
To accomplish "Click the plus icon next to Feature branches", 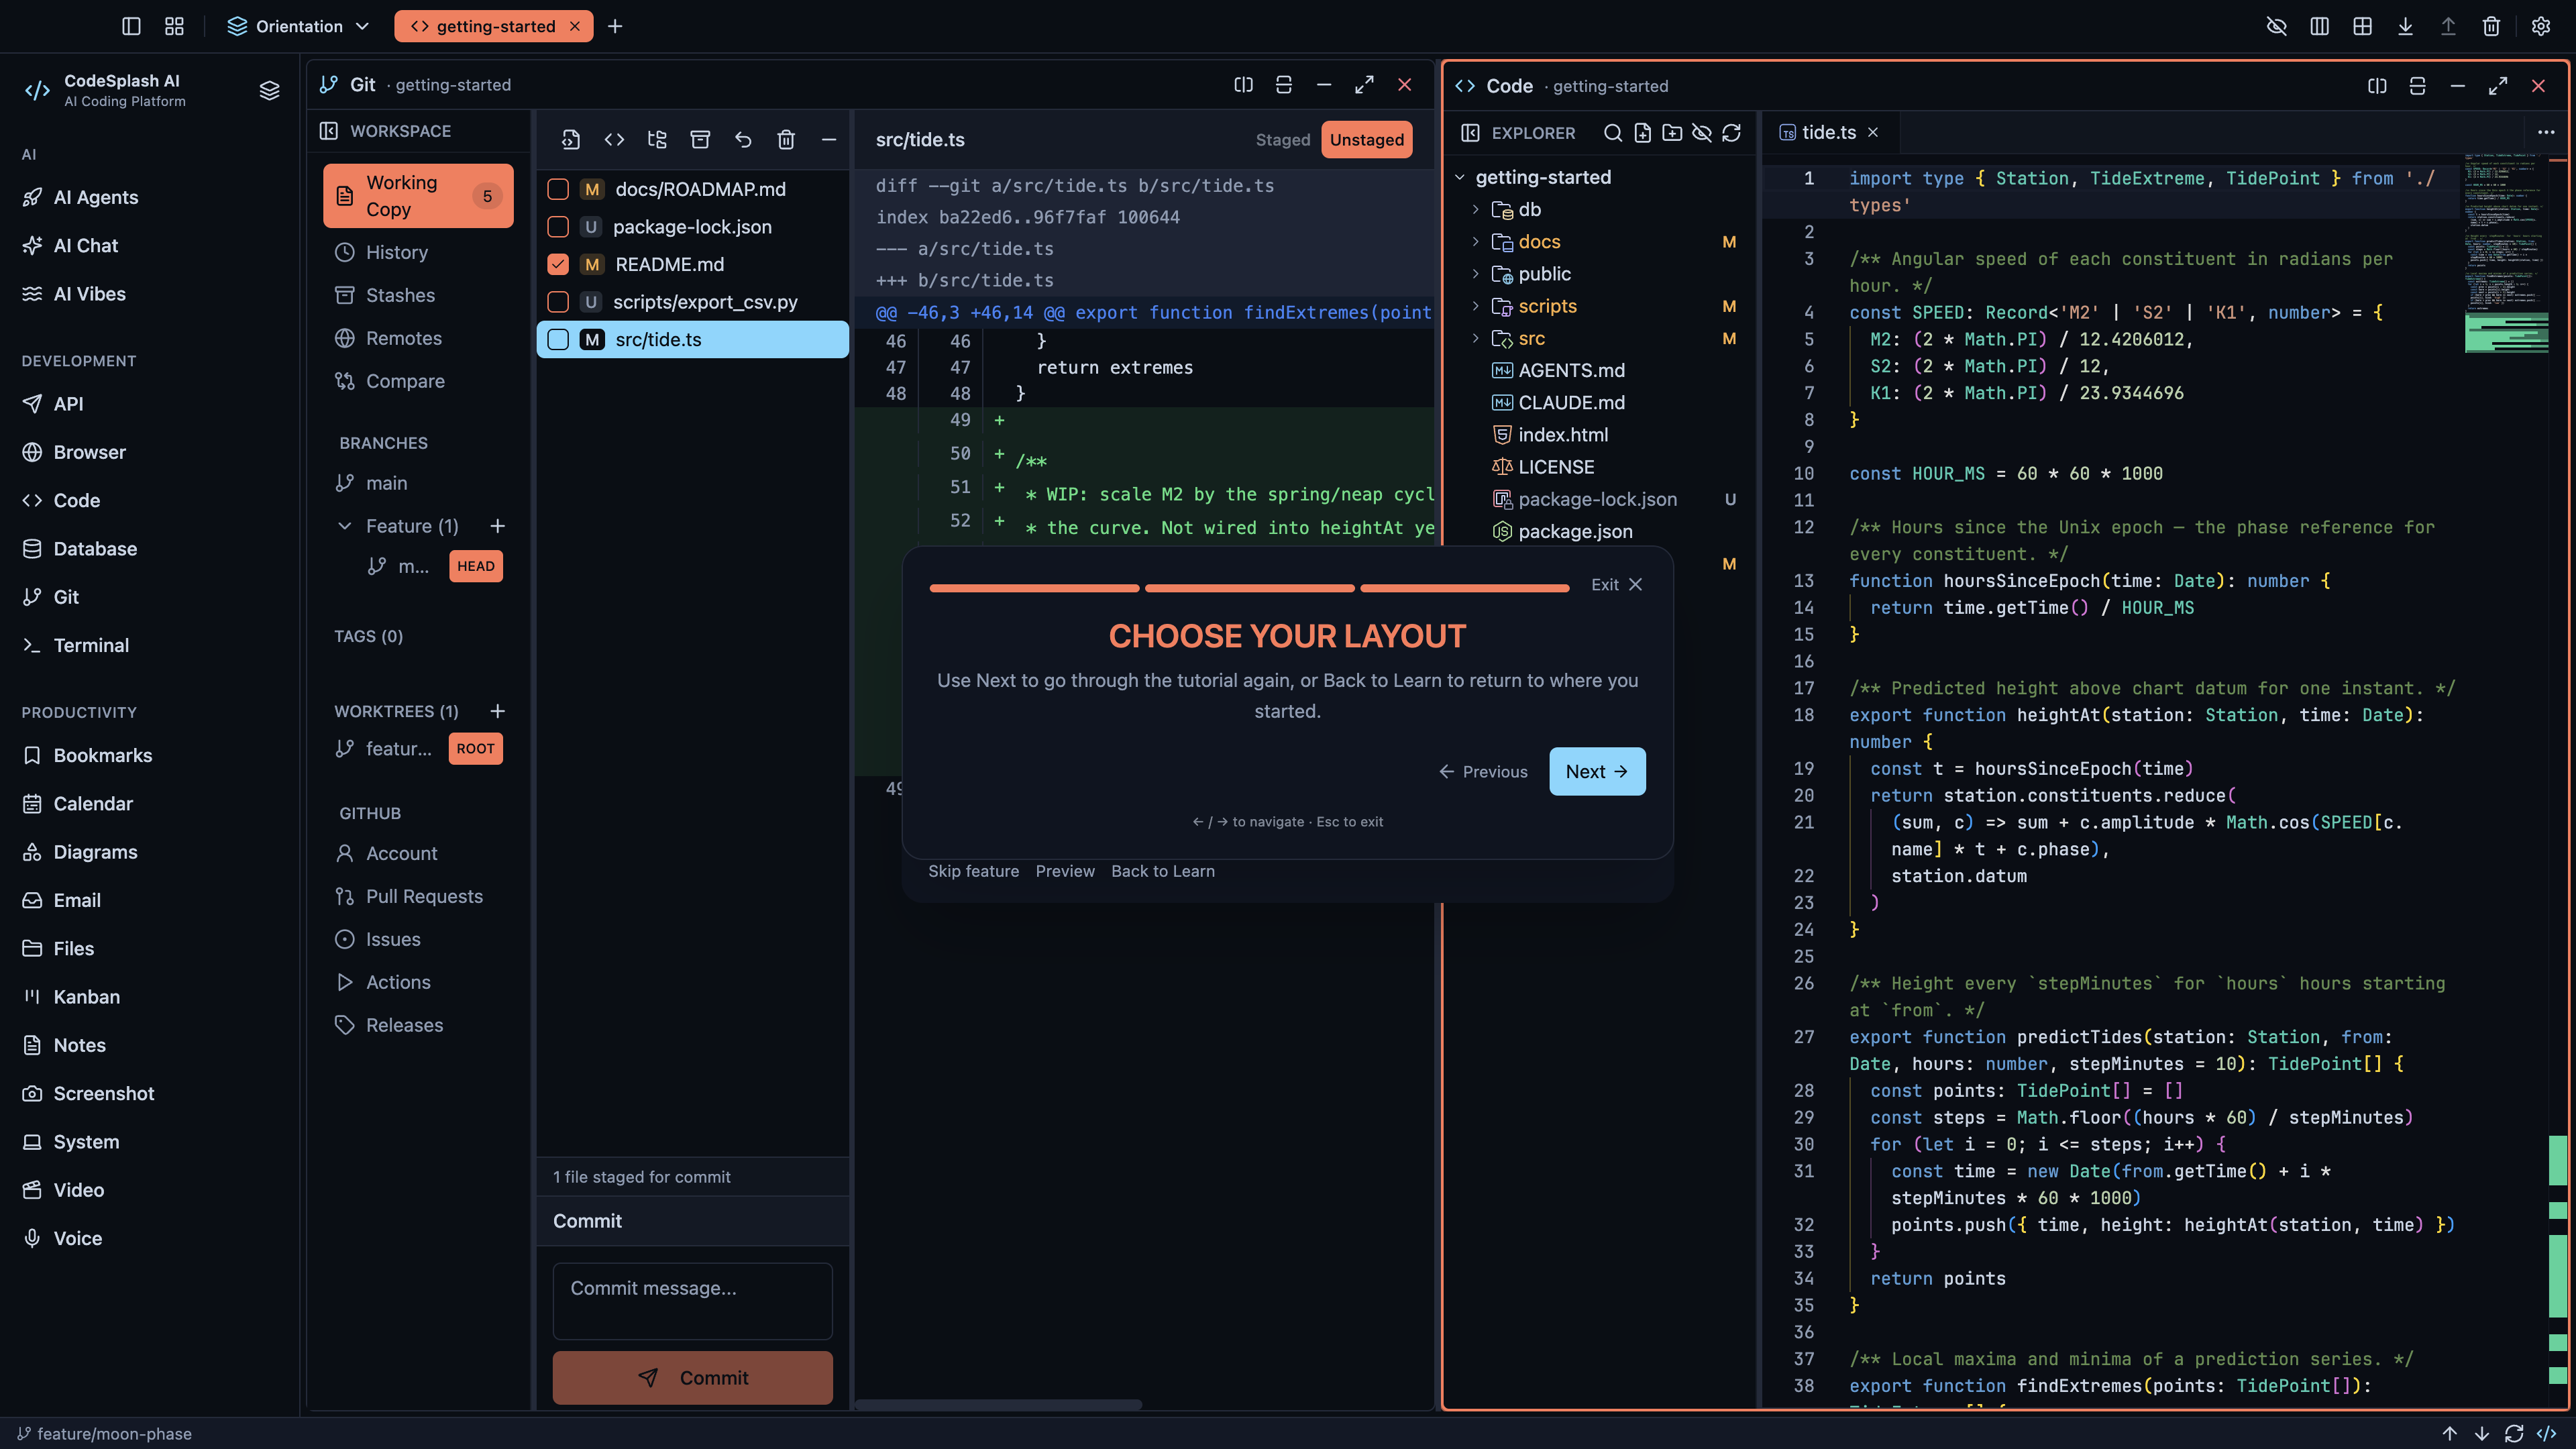I will coord(497,526).
